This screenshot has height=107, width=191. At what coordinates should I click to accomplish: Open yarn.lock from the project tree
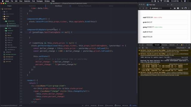tap(7, 62)
